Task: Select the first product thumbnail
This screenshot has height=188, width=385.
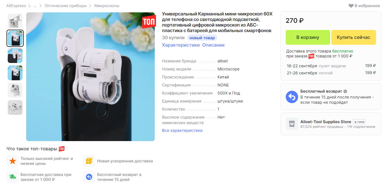Action: (x=15, y=21)
